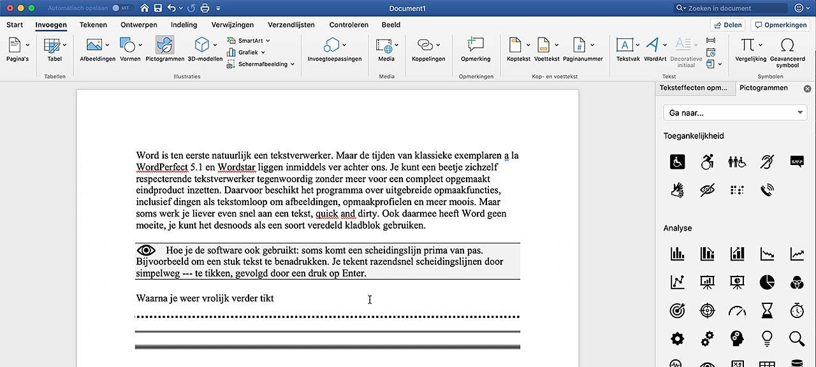Open Opmerkingen via the top-right button
816x367 pixels.
click(x=780, y=25)
